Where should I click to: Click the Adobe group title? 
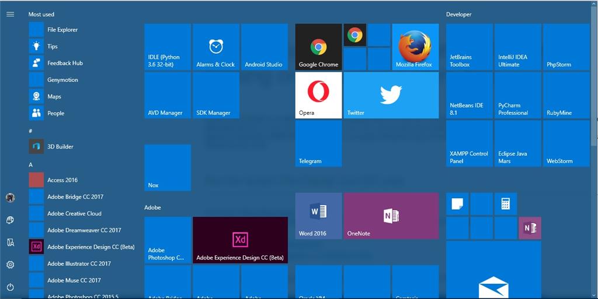click(x=152, y=207)
